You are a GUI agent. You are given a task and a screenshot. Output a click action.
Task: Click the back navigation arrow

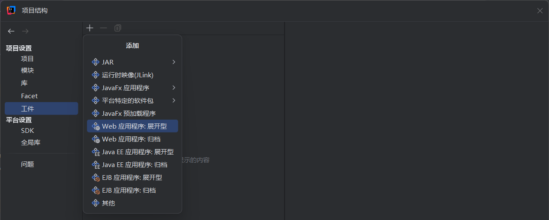coord(11,31)
